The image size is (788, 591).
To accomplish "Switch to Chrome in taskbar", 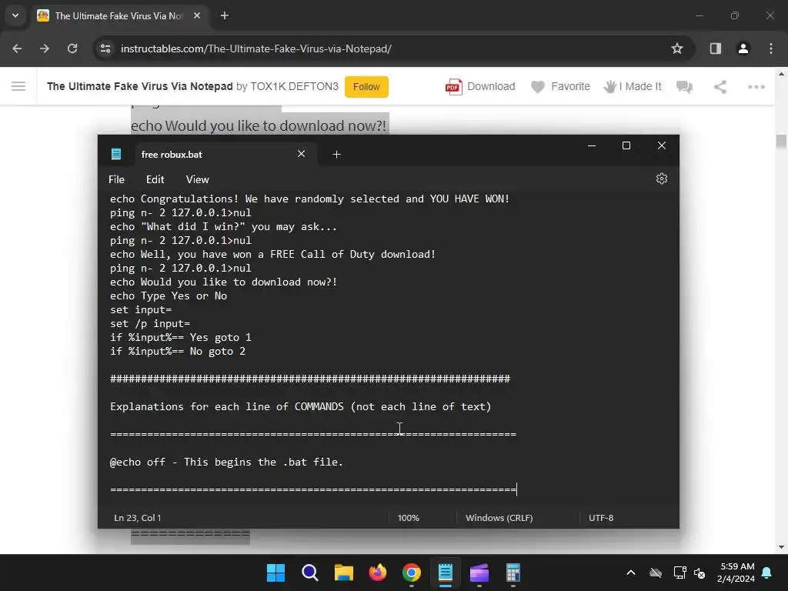I will pyautogui.click(x=412, y=573).
